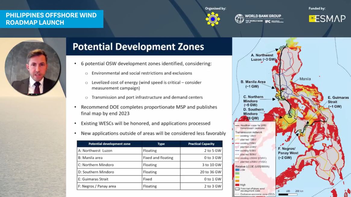
Task: Click the Environmental and social restrictions sub-bullet
Action: [142, 73]
